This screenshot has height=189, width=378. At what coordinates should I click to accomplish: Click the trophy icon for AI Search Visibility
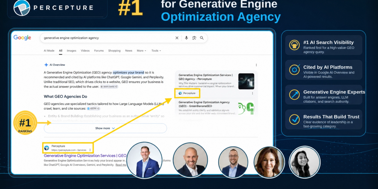(x=294, y=45)
